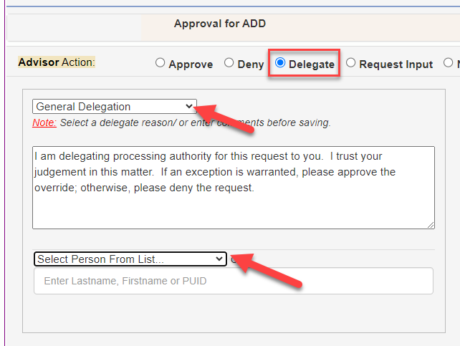Click the partially hidden circle beside Select Person list
The image size is (460, 346).
point(234,259)
